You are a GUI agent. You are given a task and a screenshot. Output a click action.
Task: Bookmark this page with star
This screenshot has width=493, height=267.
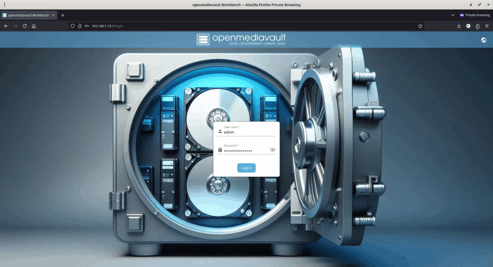420,26
